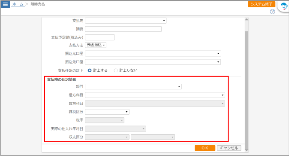Click the 実際の仕入れ年月日 dropdown

(x=116, y=128)
